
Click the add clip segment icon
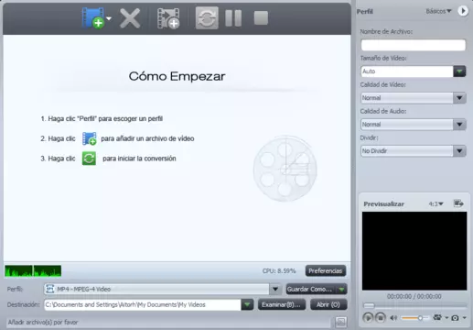pyautogui.click(x=168, y=18)
